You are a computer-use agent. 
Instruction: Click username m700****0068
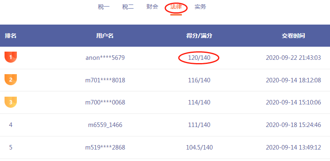point(105,102)
